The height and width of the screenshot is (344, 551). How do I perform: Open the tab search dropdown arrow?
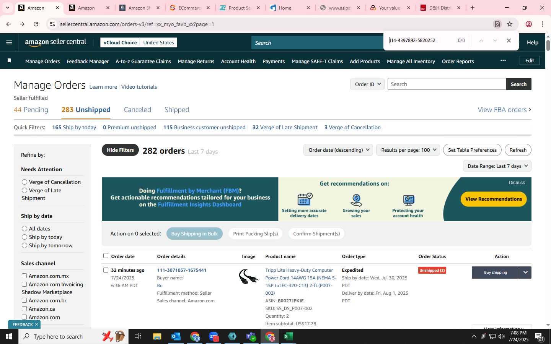click(x=7, y=8)
